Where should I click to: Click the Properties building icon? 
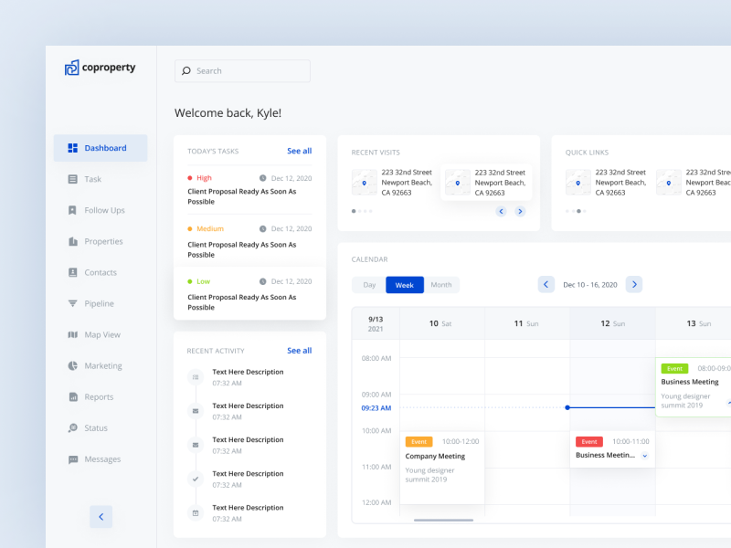click(73, 241)
